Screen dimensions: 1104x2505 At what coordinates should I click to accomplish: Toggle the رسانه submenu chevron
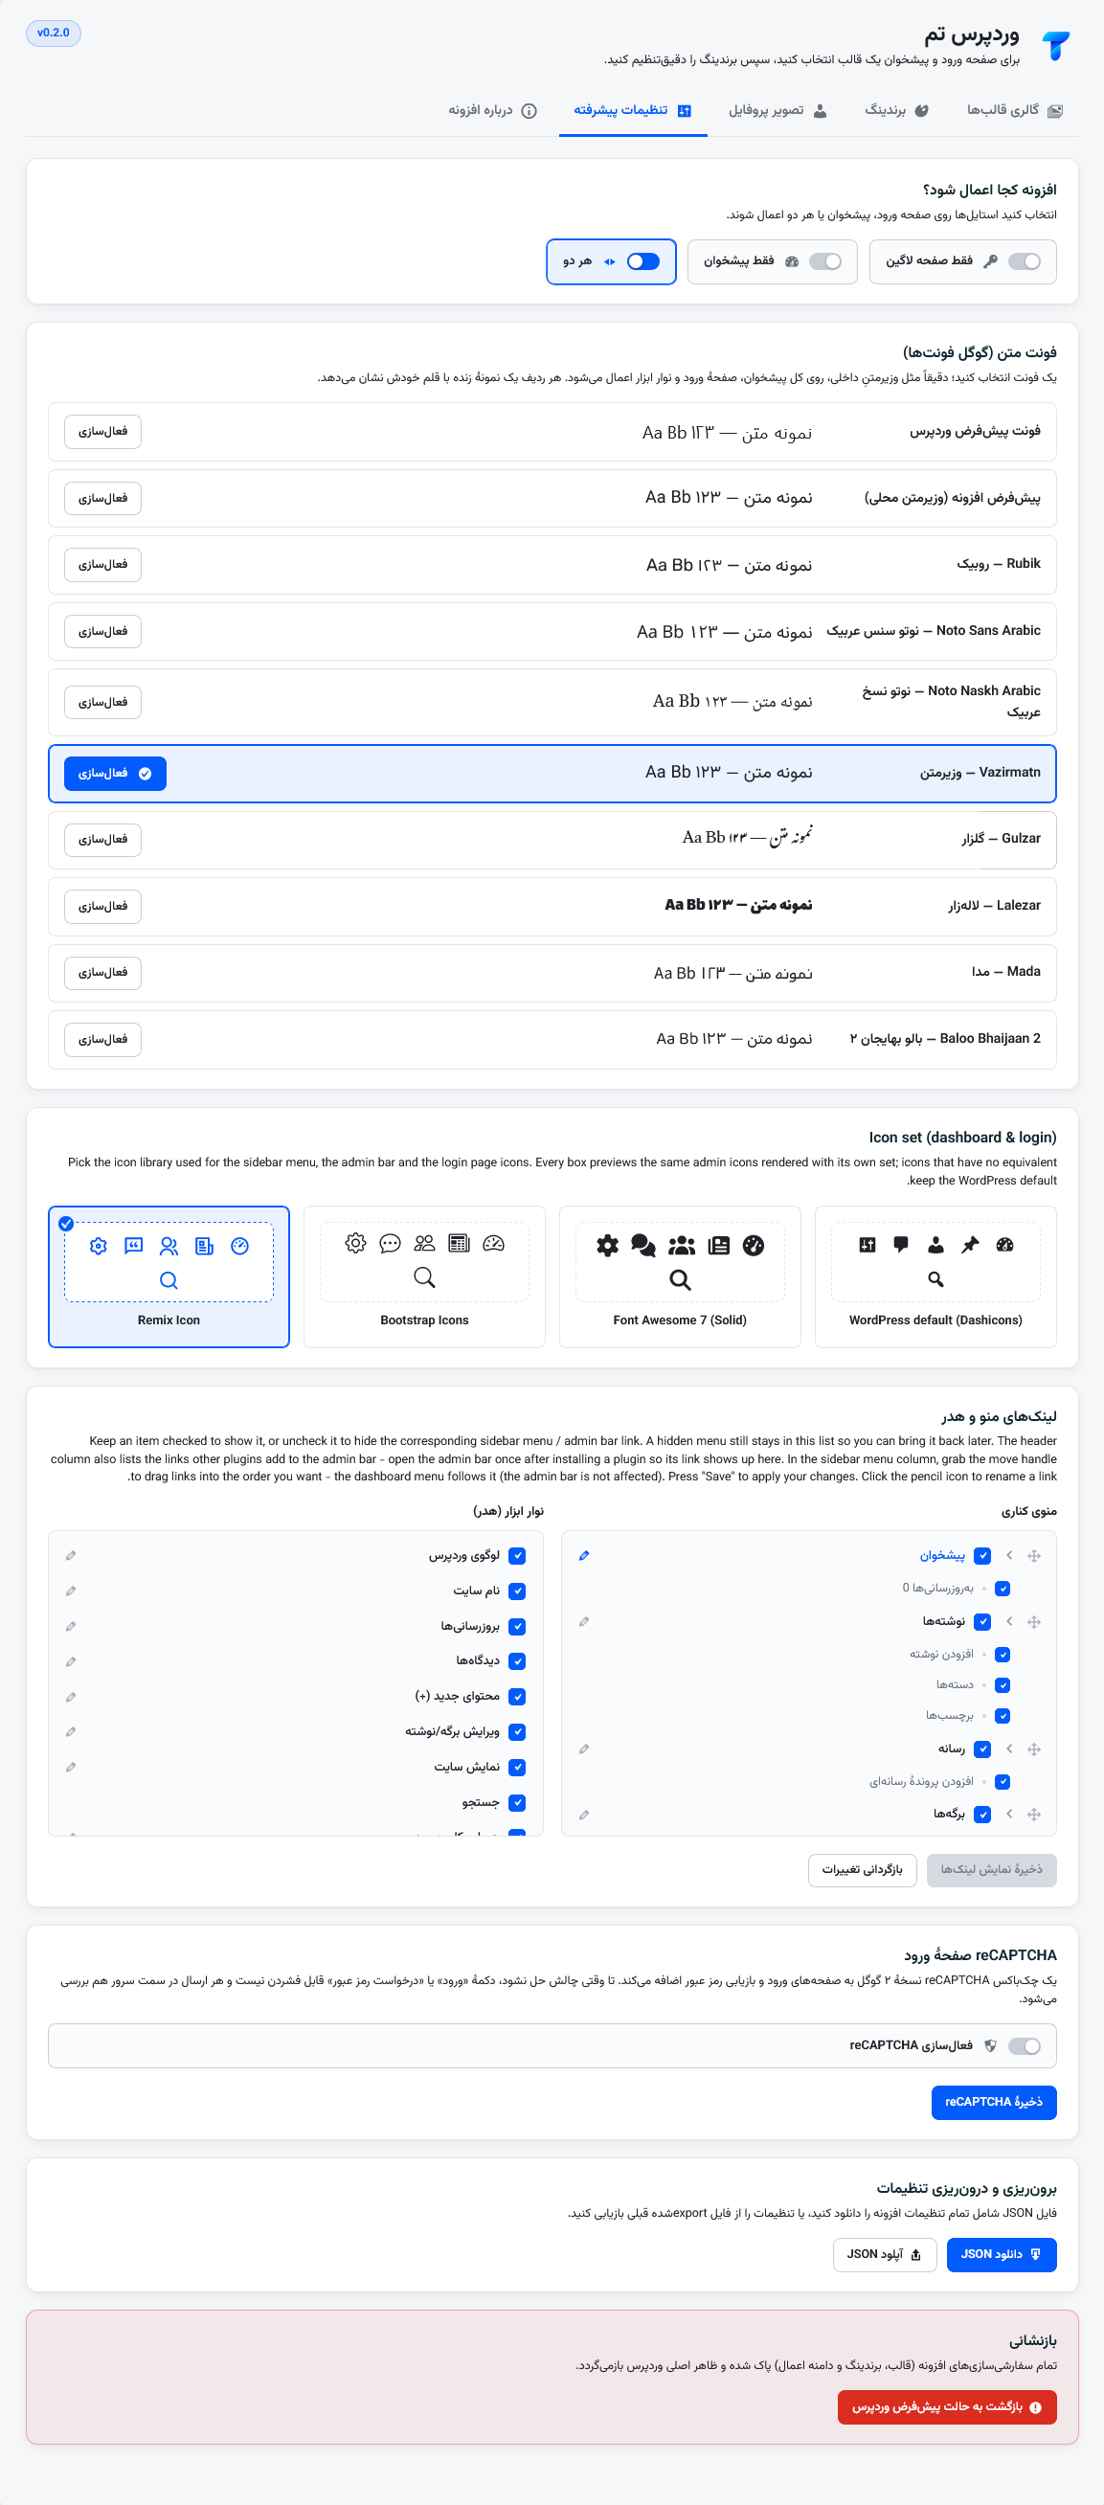[1009, 1749]
